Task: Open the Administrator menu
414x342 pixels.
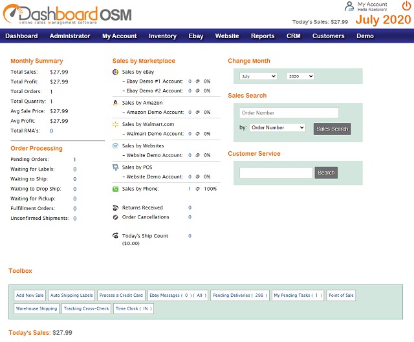Action: coord(70,36)
